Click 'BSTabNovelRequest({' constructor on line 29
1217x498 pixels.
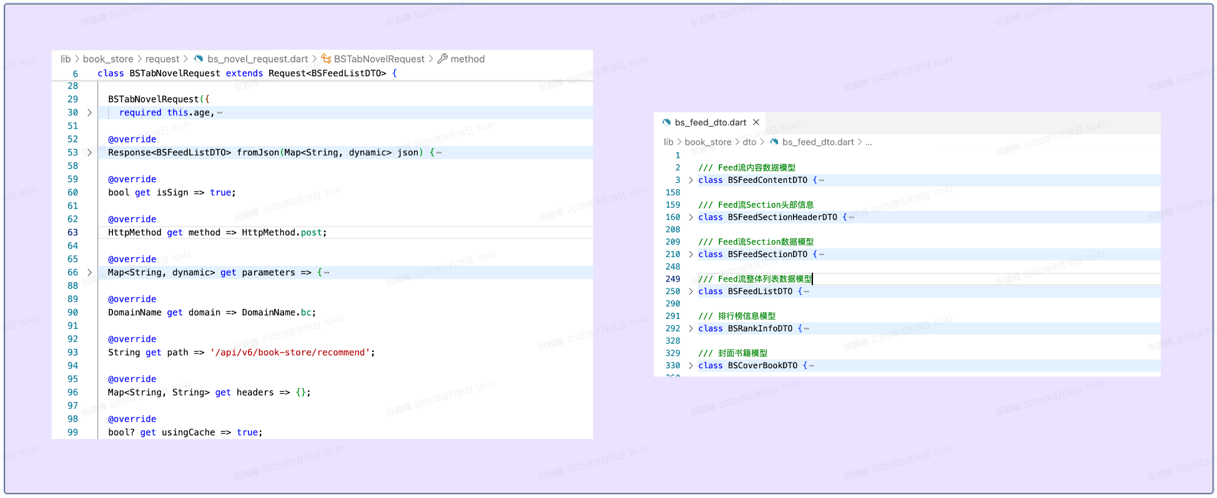pyautogui.click(x=159, y=99)
